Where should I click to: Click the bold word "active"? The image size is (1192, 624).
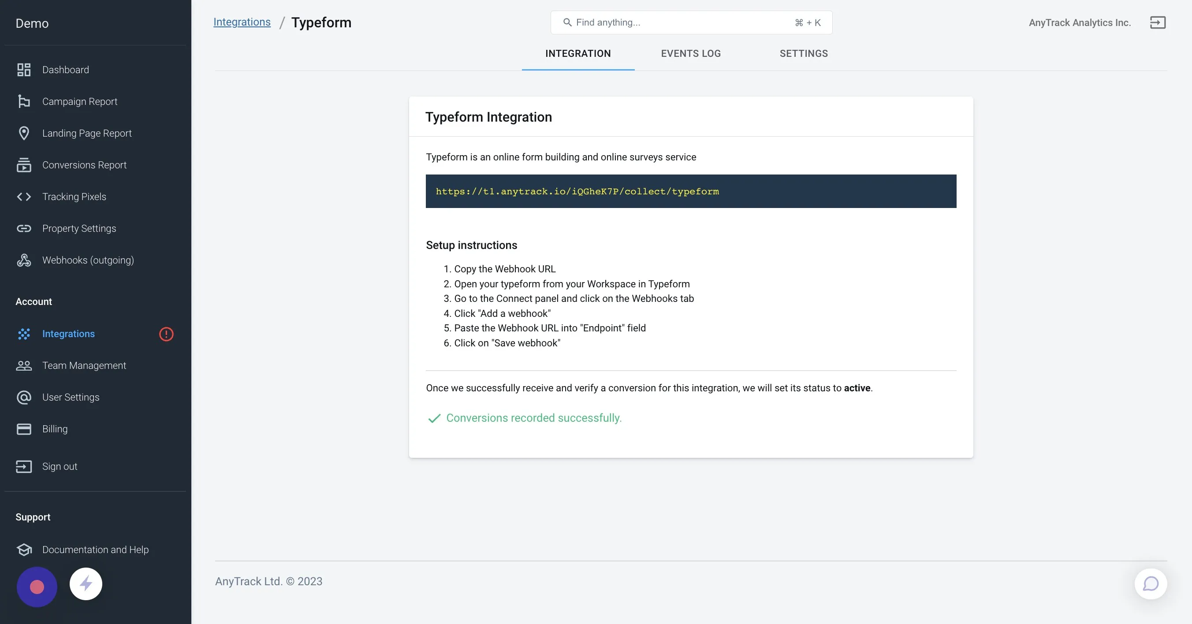click(x=857, y=388)
